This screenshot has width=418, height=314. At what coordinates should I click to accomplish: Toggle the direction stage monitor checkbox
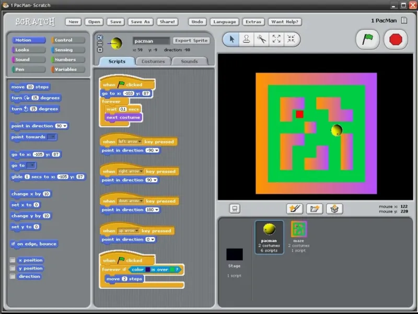13,276
